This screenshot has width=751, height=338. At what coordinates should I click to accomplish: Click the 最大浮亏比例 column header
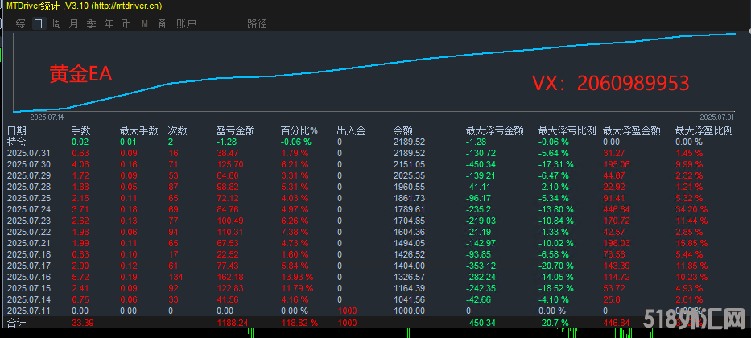tap(567, 130)
